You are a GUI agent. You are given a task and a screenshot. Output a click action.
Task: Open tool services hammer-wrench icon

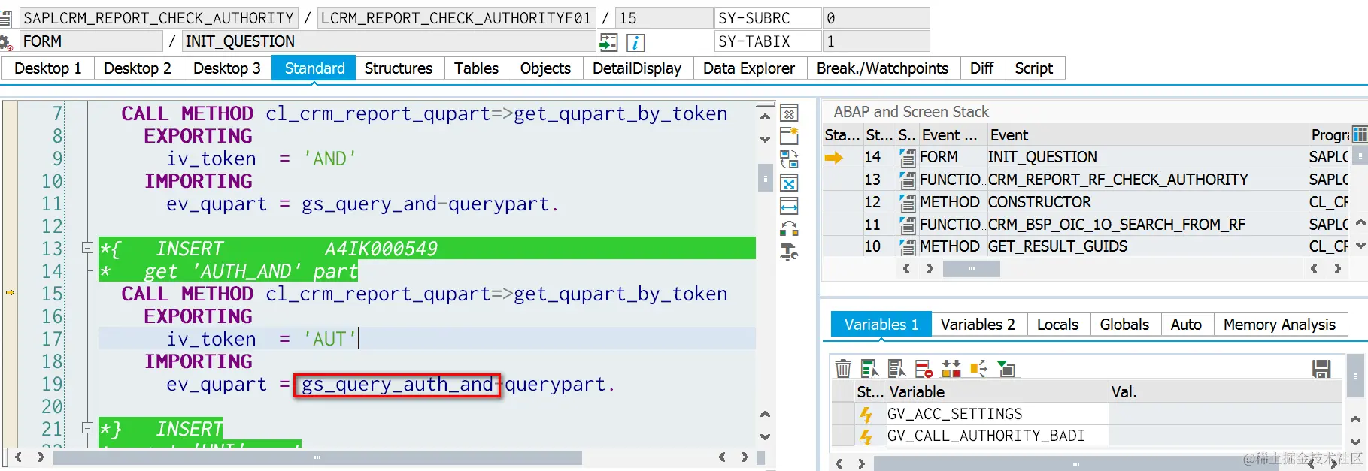tap(789, 252)
